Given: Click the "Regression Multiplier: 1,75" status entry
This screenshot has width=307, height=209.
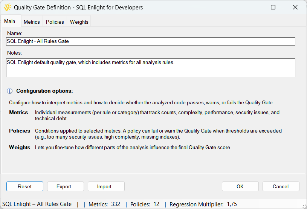Looking at the screenshot, I should click(203, 204).
